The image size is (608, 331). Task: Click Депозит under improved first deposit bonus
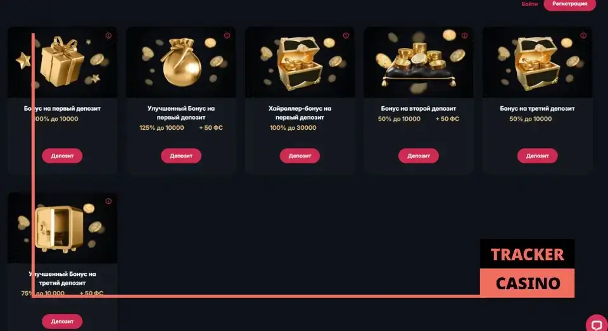click(x=181, y=156)
